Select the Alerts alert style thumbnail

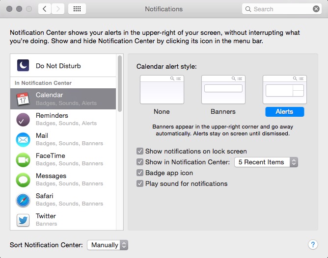tap(285, 89)
